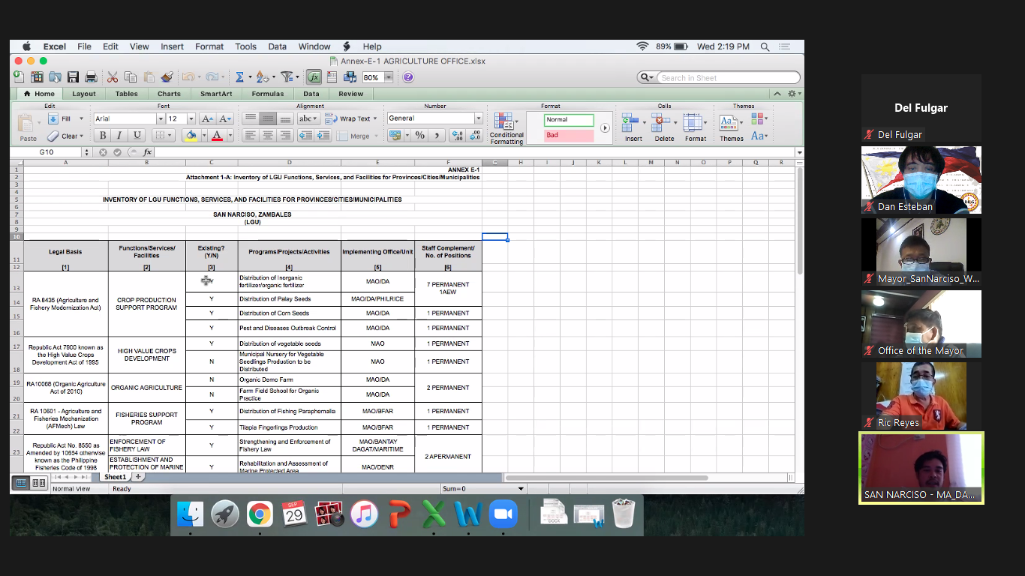Click the Insert cells icon

tap(630, 122)
